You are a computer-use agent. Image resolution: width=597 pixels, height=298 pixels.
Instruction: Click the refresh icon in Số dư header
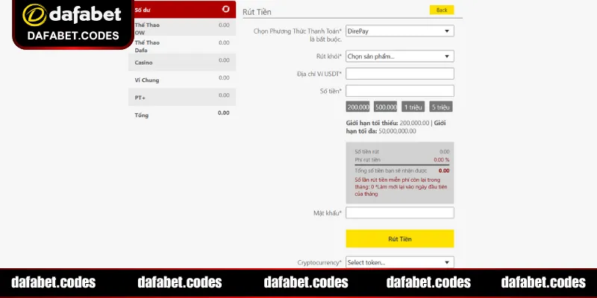tap(226, 9)
